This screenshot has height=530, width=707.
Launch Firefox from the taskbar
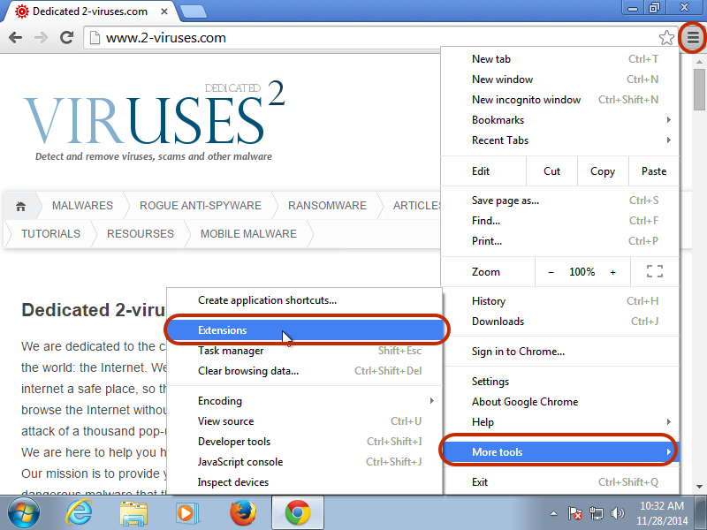point(243,513)
